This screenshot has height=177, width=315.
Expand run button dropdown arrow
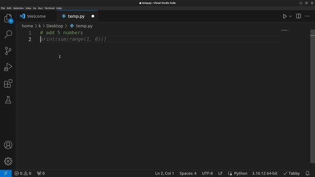290,16
